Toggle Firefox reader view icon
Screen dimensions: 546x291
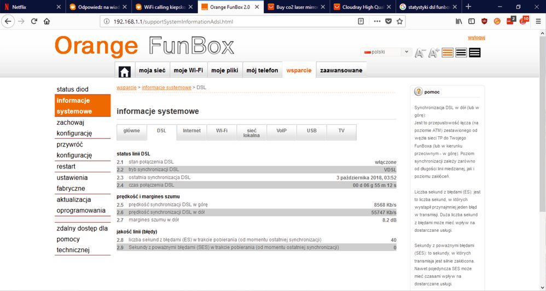tap(361, 21)
